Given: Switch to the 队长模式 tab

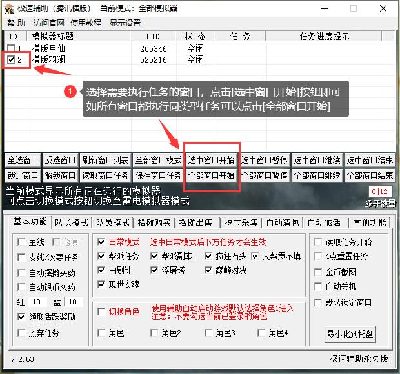Looking at the screenshot, I should pyautogui.click(x=71, y=222).
